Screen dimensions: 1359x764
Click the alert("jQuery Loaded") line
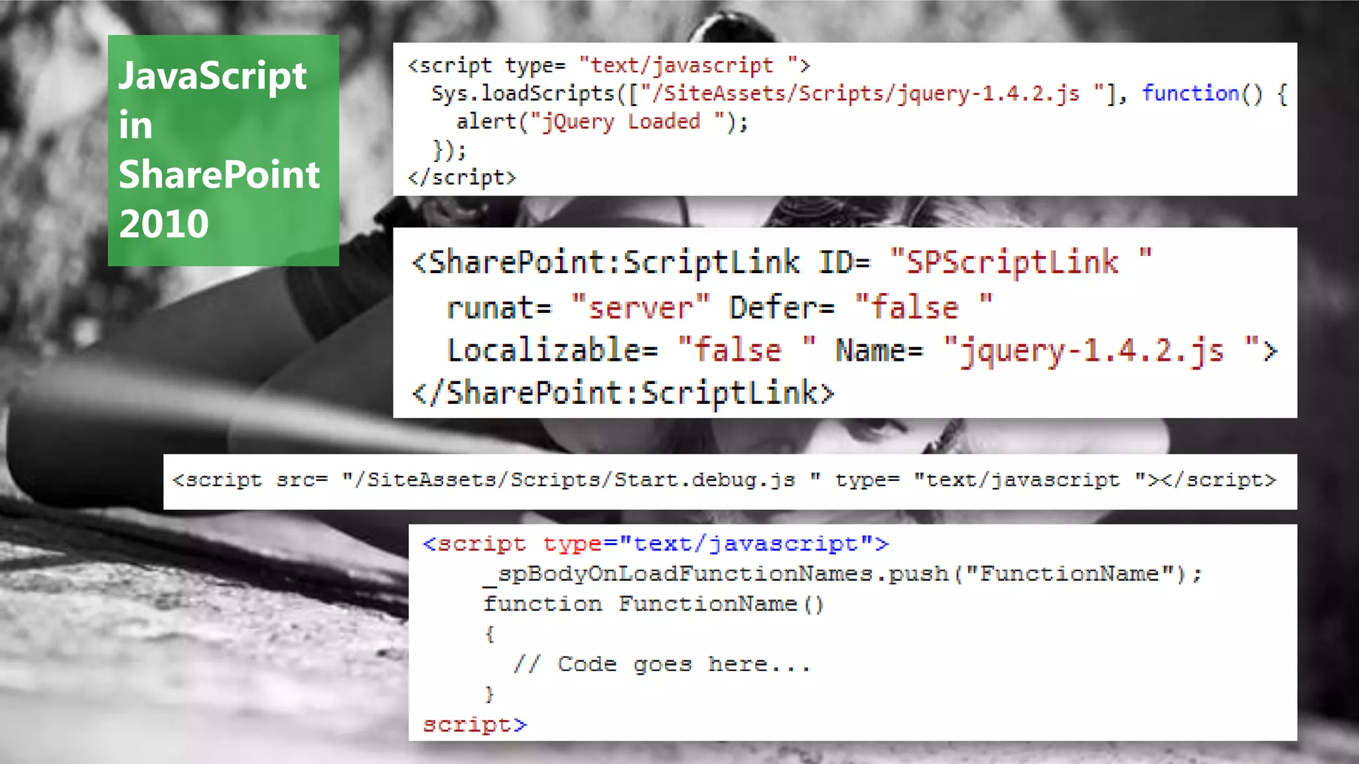tap(602, 121)
